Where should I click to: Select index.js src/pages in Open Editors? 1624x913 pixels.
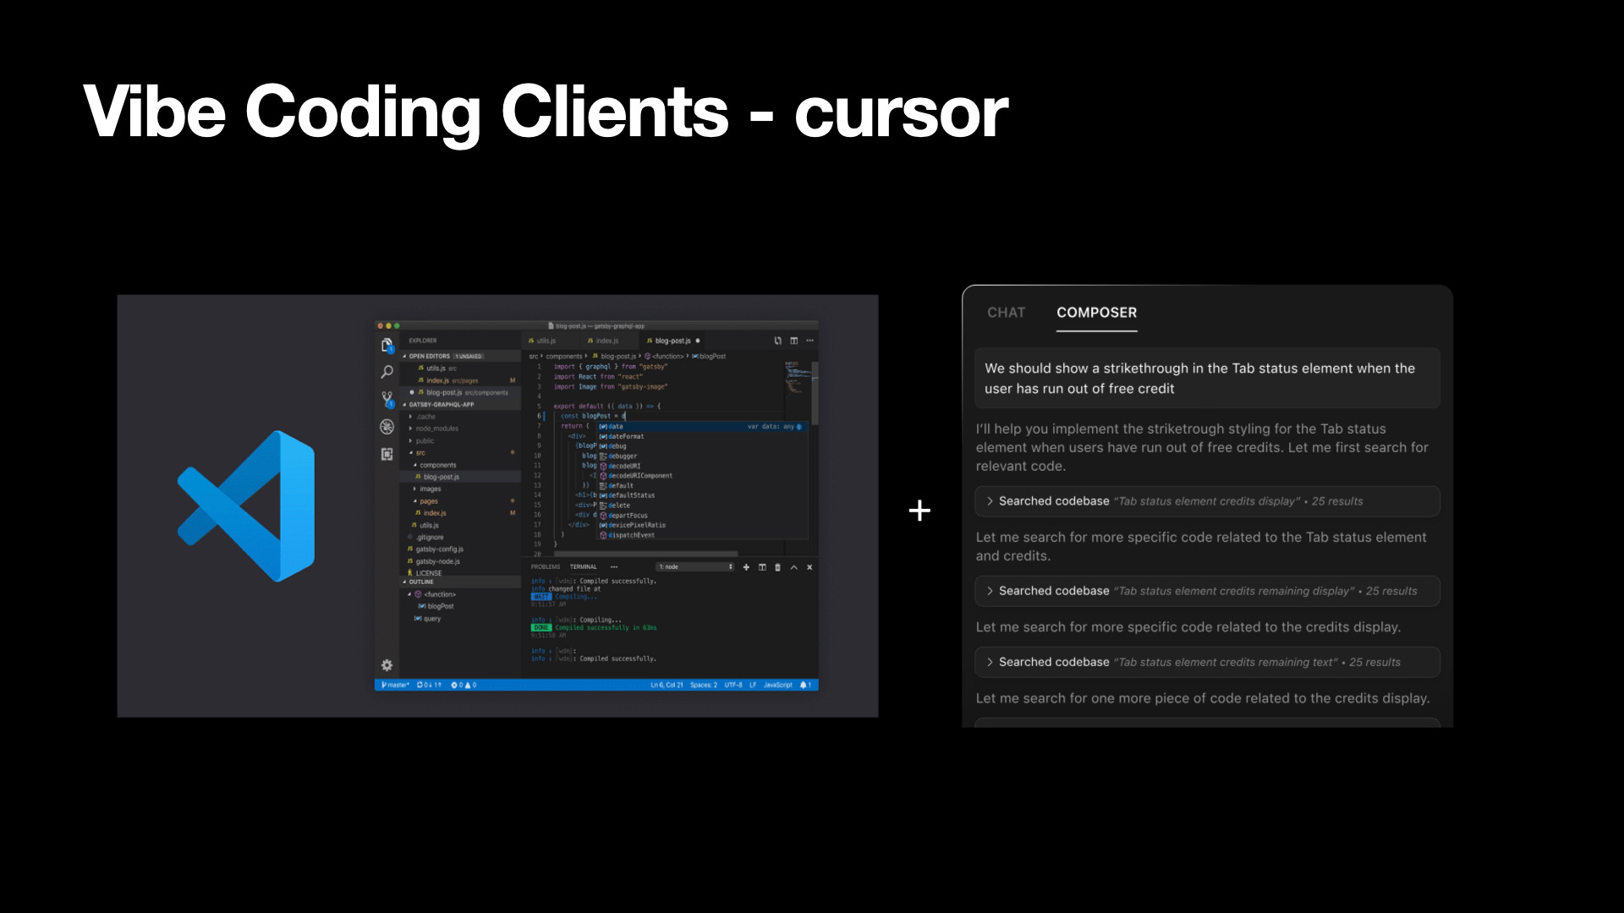click(460, 380)
